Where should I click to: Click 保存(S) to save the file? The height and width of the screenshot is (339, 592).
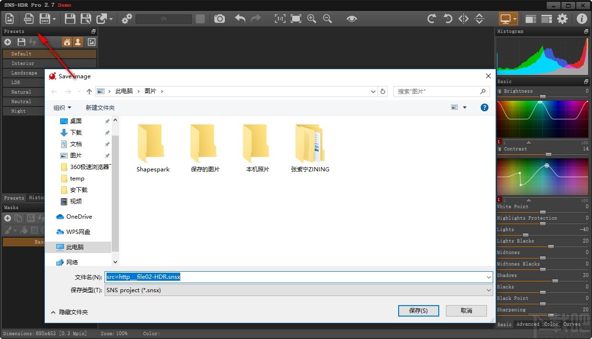coord(418,310)
